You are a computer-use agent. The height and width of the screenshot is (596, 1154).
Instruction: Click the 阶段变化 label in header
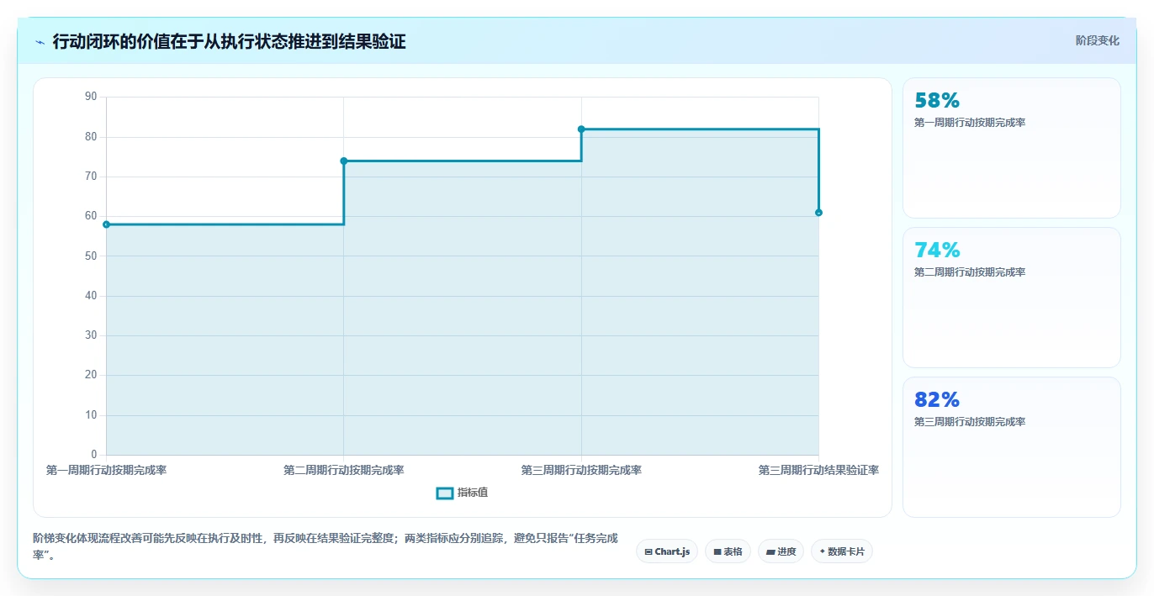(1097, 40)
